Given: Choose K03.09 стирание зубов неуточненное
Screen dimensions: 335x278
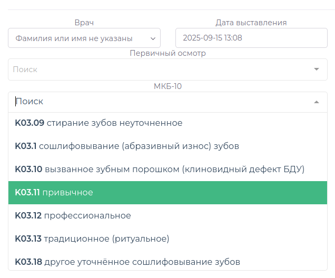Looking at the screenshot, I should (98, 123).
